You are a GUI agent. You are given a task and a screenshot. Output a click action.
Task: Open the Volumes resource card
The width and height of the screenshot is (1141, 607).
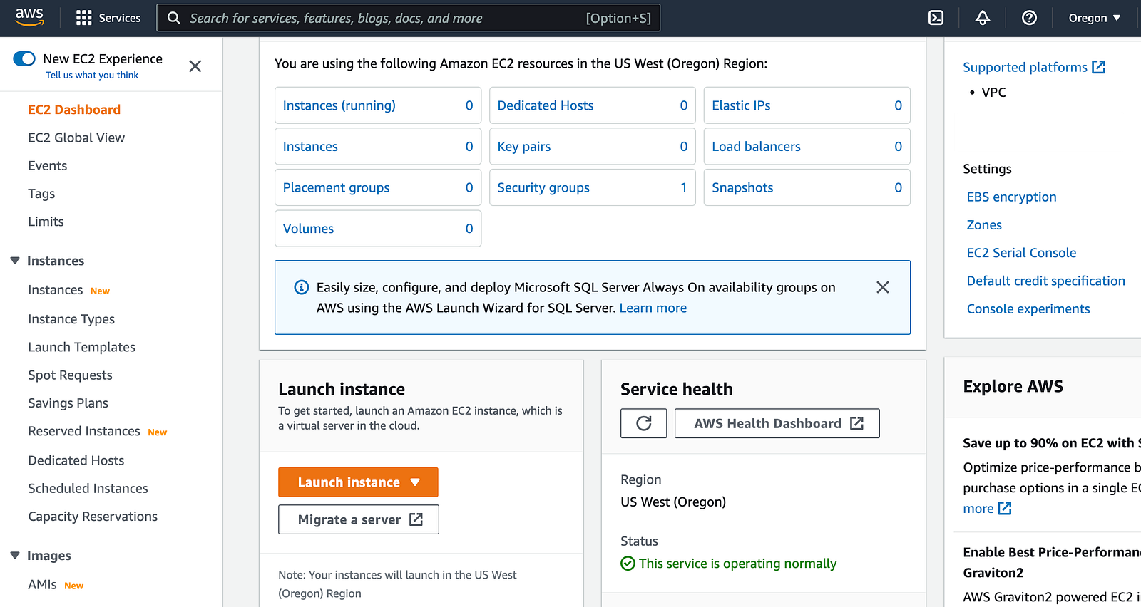[378, 229]
